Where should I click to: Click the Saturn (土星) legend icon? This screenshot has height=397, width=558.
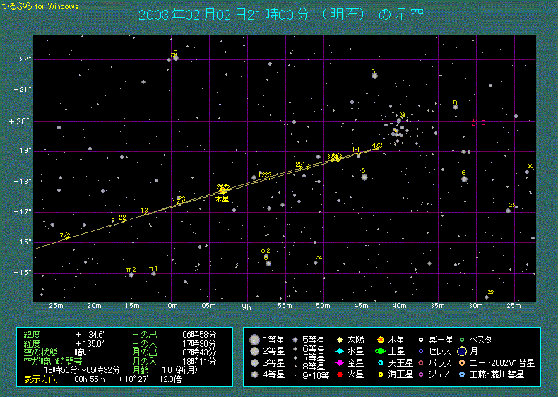coord(380,351)
